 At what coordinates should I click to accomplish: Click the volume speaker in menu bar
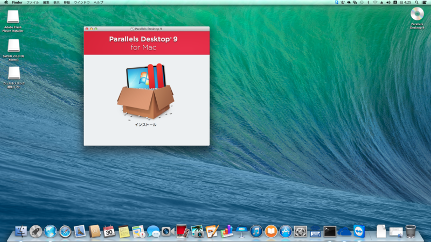pos(388,2)
